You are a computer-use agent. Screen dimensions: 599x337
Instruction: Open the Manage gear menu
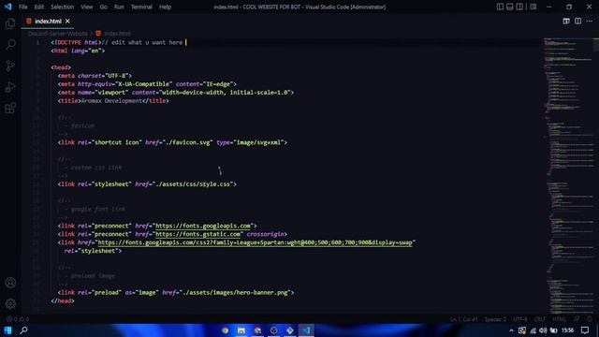(10, 303)
